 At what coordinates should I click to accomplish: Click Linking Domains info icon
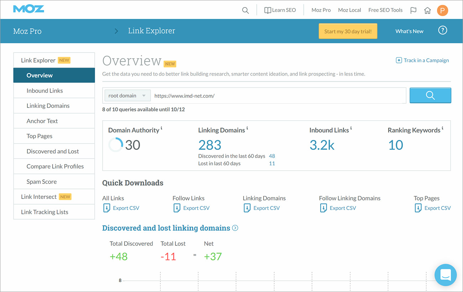click(247, 128)
